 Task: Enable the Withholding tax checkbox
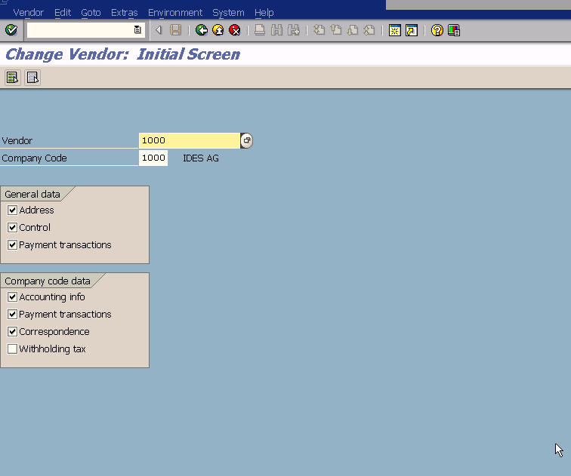[x=12, y=349]
